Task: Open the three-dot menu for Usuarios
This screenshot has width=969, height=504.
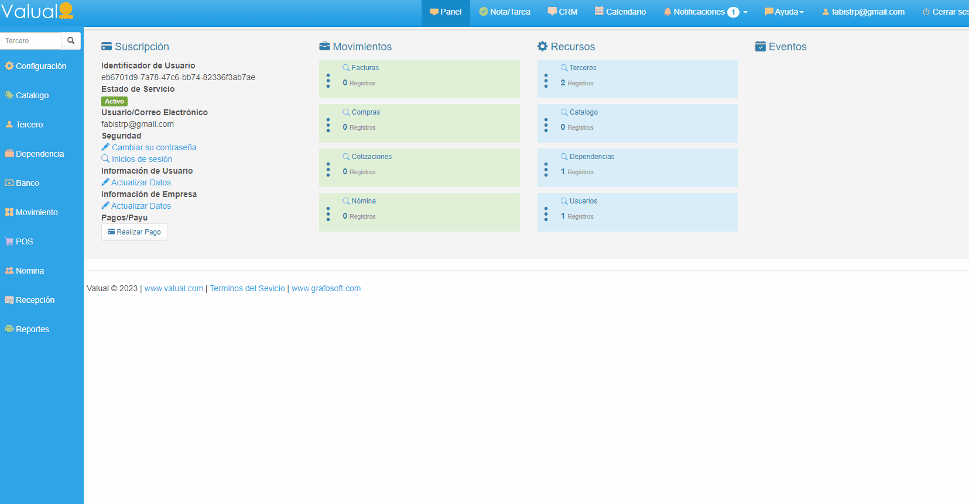Action: click(546, 214)
